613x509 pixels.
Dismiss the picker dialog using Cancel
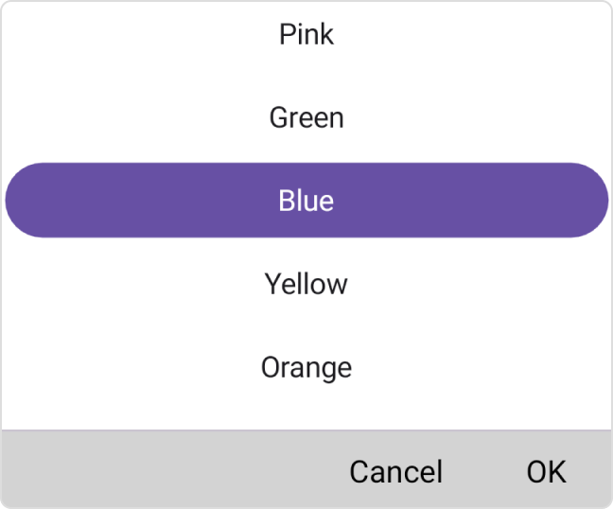pos(395,471)
